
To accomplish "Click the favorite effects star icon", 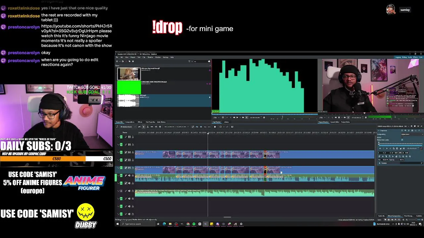I will (x=215, y=127).
